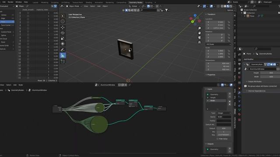Toggle lock for Rotation Z

coord(229,41)
